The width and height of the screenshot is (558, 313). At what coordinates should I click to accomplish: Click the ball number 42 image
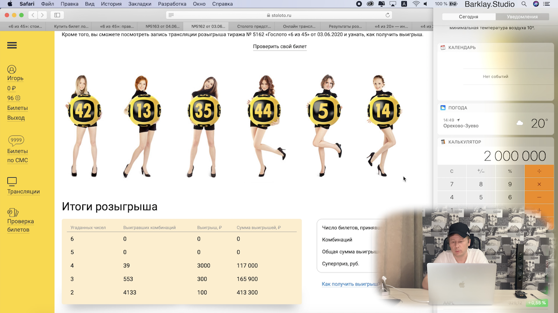pos(84,110)
